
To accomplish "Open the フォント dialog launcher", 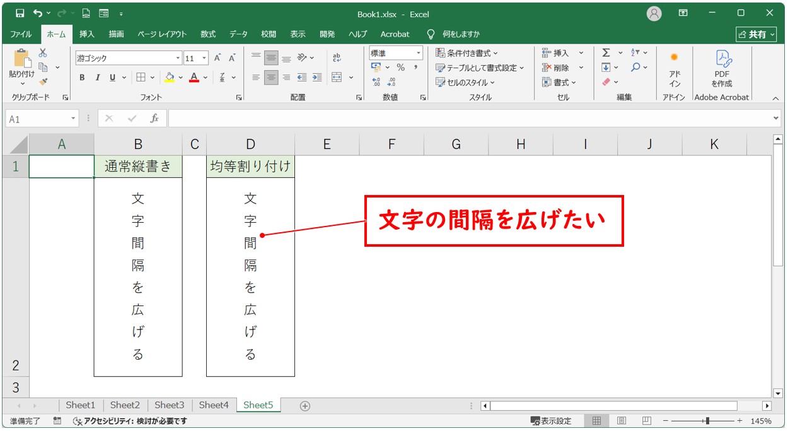I will point(239,98).
